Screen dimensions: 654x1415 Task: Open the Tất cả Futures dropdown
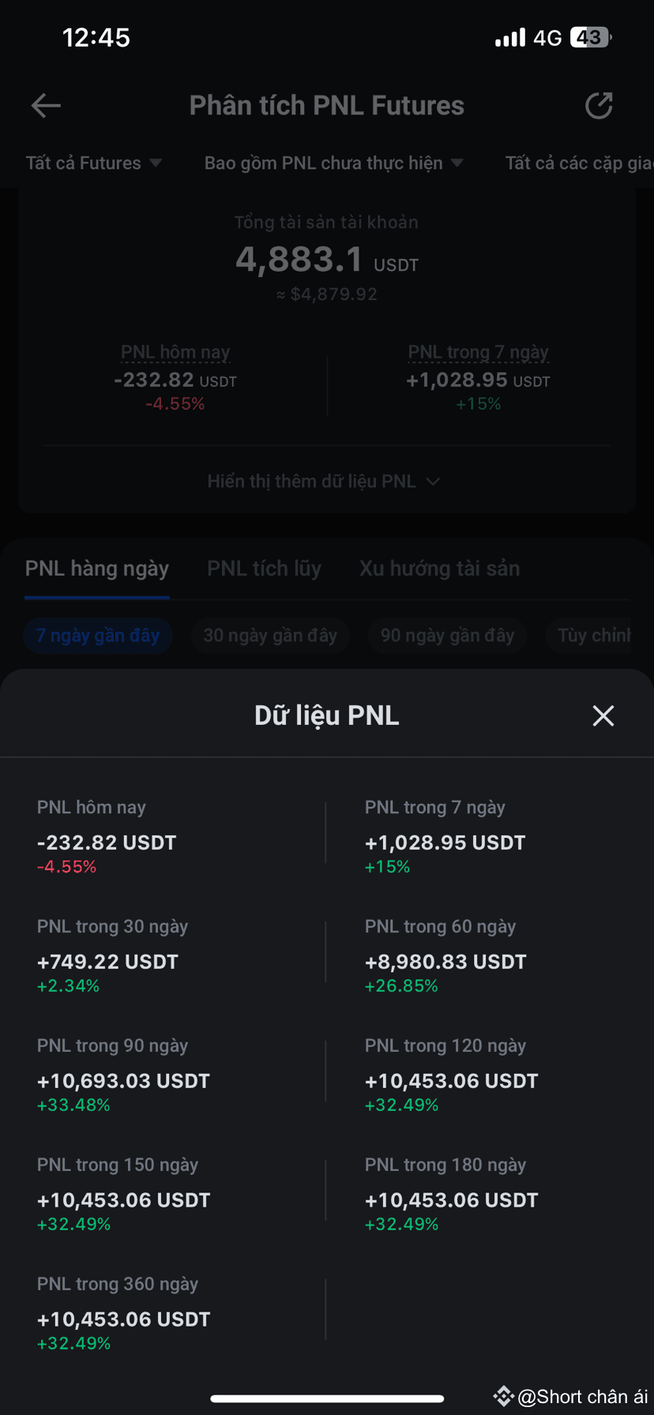[93, 163]
